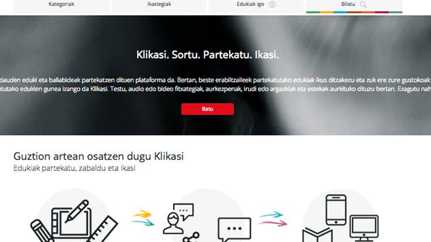Click the red Batu button
This screenshot has height=242, width=431.
[x=208, y=109]
